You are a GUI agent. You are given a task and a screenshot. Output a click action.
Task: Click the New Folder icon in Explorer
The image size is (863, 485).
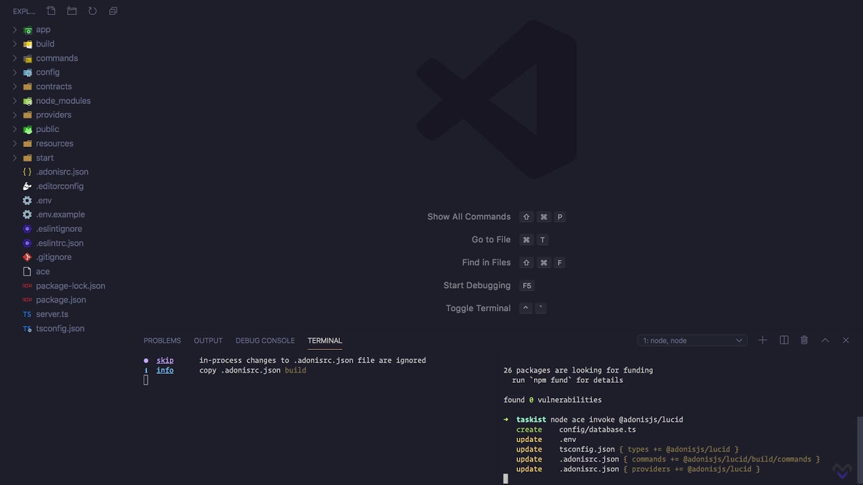(72, 11)
